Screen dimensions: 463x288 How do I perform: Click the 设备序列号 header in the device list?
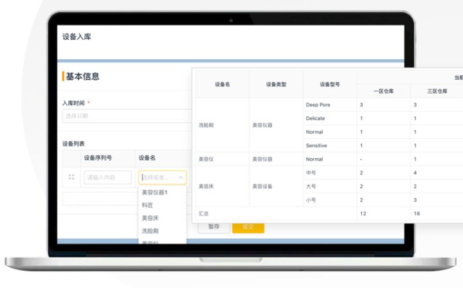[98, 158]
